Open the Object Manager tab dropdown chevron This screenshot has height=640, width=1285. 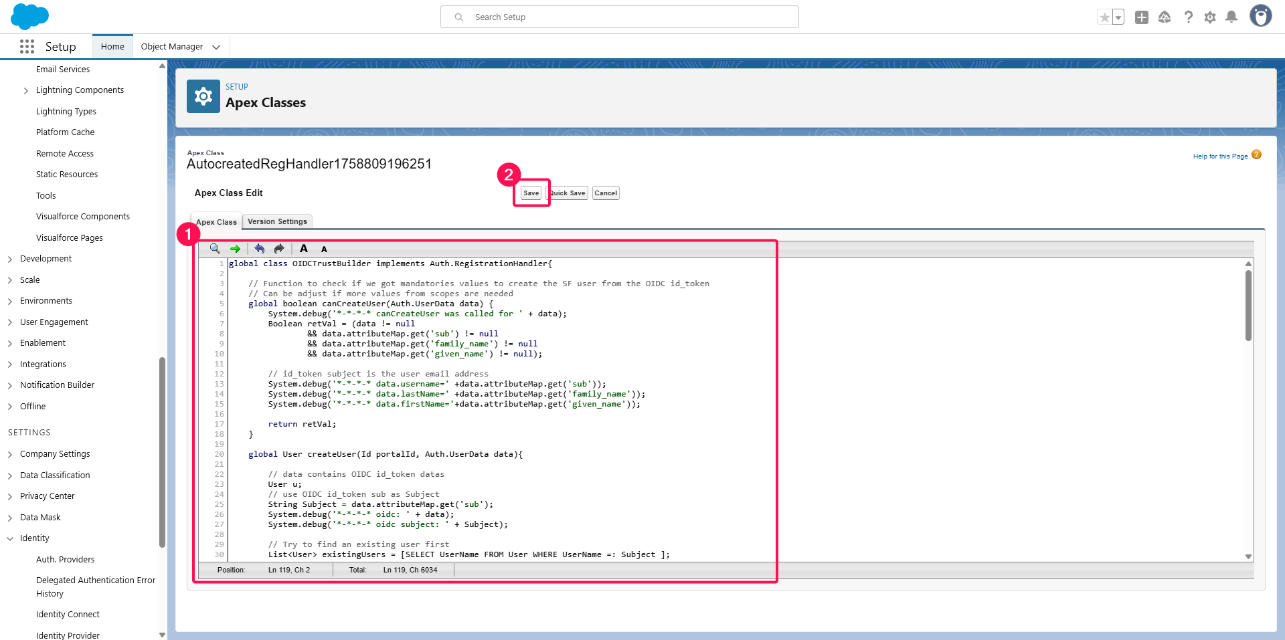point(216,47)
